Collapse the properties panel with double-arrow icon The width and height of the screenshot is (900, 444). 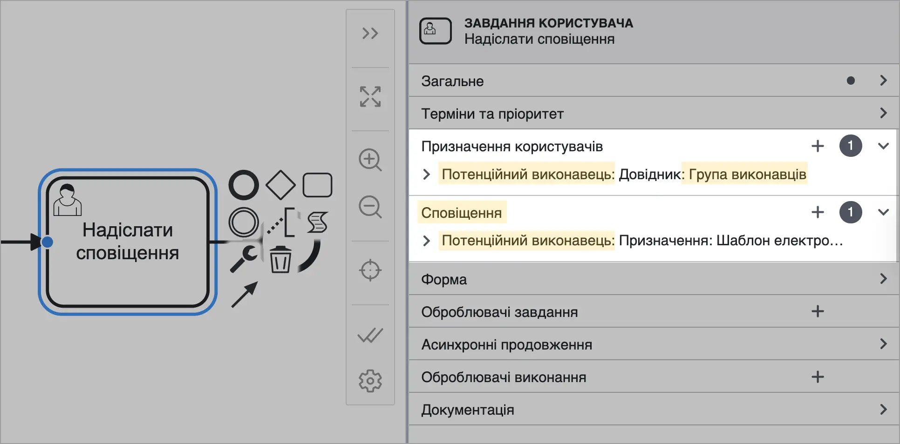coord(370,34)
